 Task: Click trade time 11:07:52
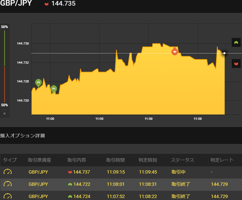[x=116, y=196]
